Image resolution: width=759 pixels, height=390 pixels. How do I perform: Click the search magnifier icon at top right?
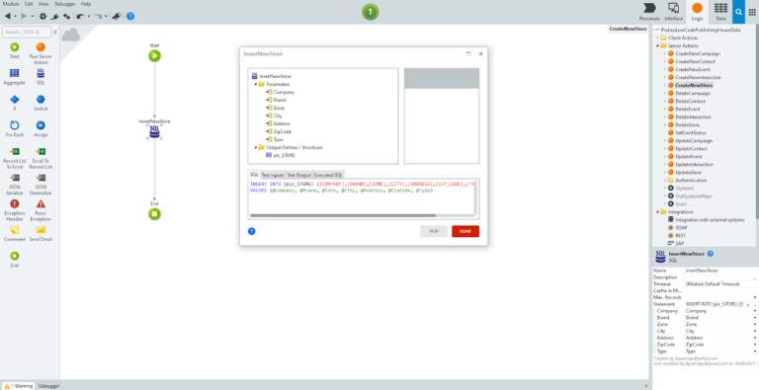click(738, 12)
